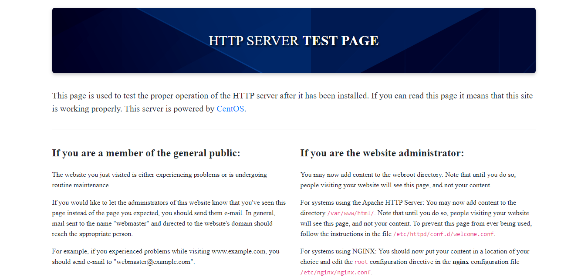The width and height of the screenshot is (581, 280).
Task: Click the bold 'nginx' word
Action: coord(460,262)
